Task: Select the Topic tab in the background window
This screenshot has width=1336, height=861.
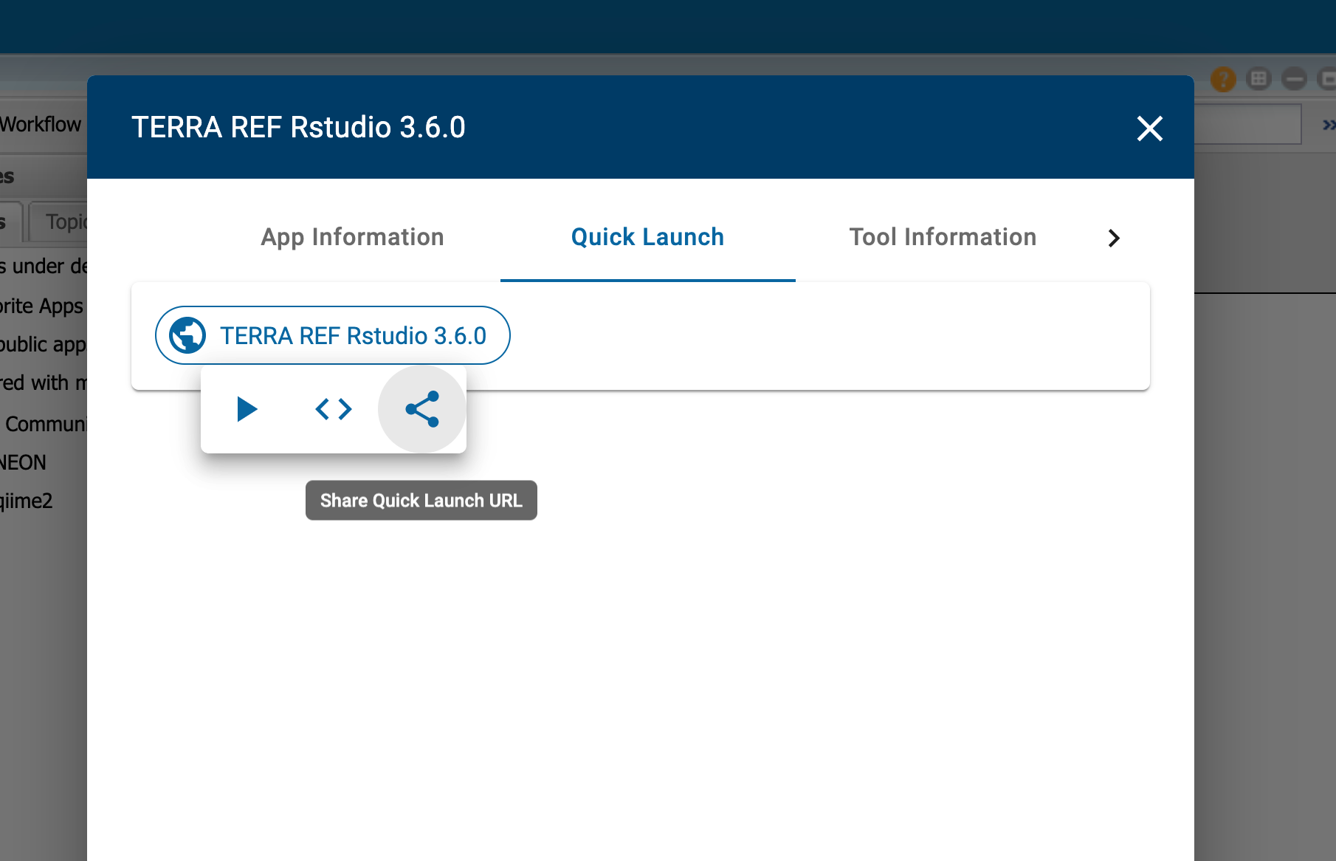Action: point(59,222)
